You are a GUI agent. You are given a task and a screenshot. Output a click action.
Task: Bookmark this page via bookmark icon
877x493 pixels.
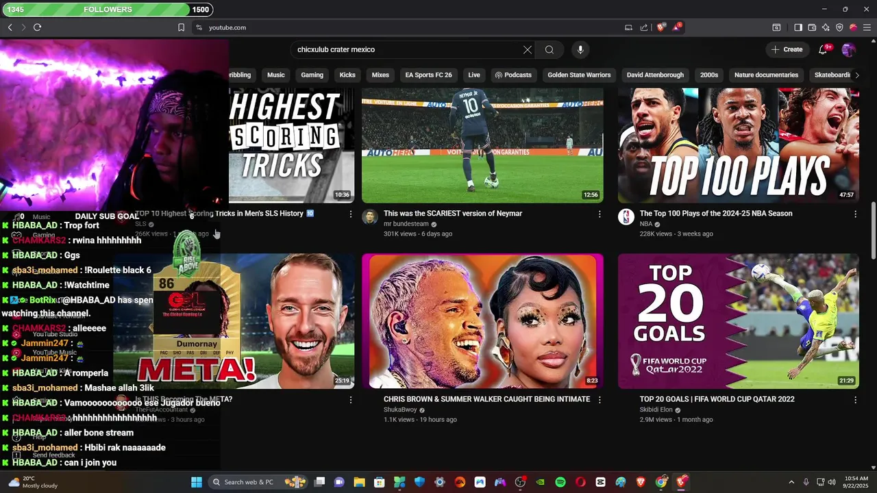[x=181, y=27]
